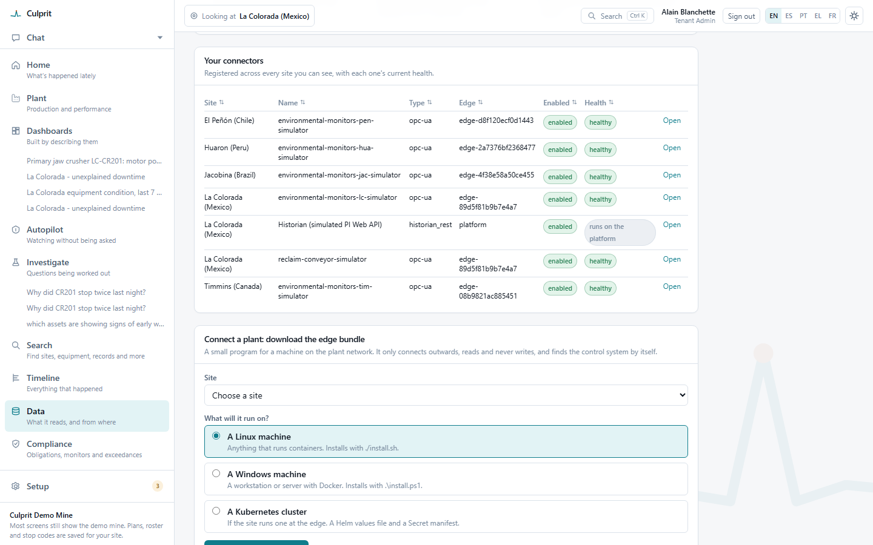Select the A Kubernetes cluster option
The image size is (873, 545).
[x=446, y=517]
